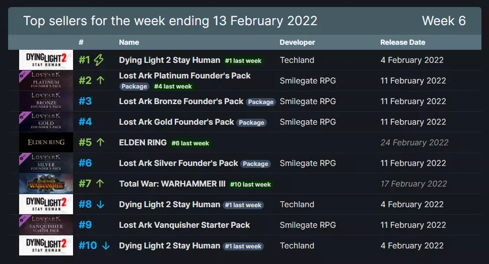Viewport: 489px width, 264px height.
Task: Click the lightning bolt icon beside rank #1
Action: tap(99, 60)
